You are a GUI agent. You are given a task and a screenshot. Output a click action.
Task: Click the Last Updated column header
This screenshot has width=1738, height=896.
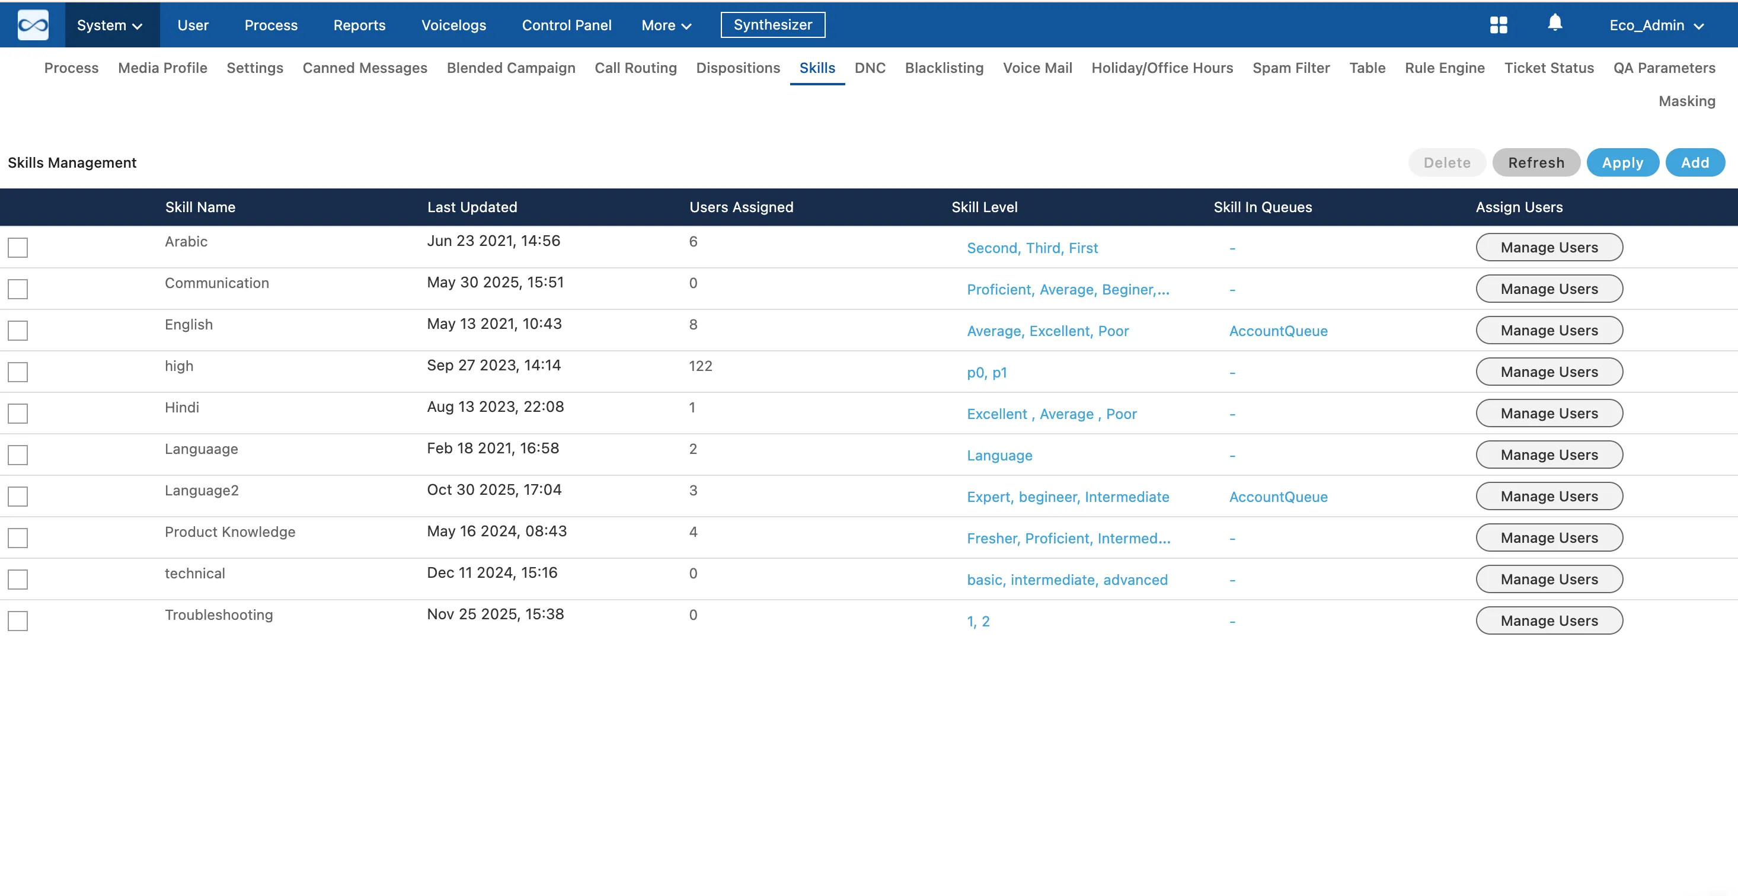point(472,207)
